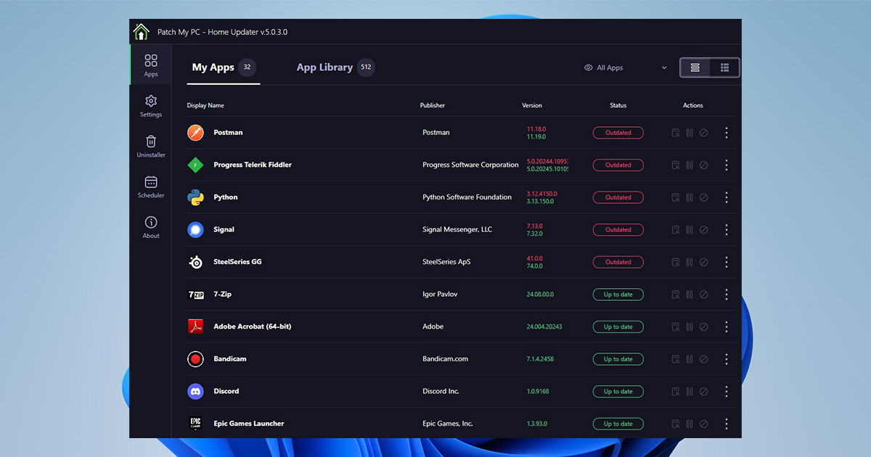The image size is (871, 457).
Task: Click Outdated status button for Progress Telerik Fiddler
Action: pos(618,165)
